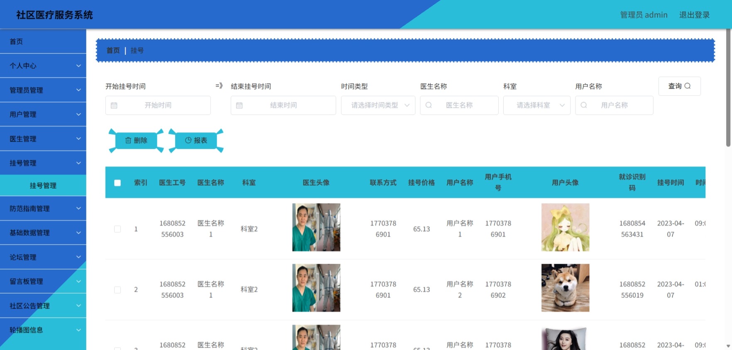Click the pie chart icon on 报表 button

tap(188, 140)
